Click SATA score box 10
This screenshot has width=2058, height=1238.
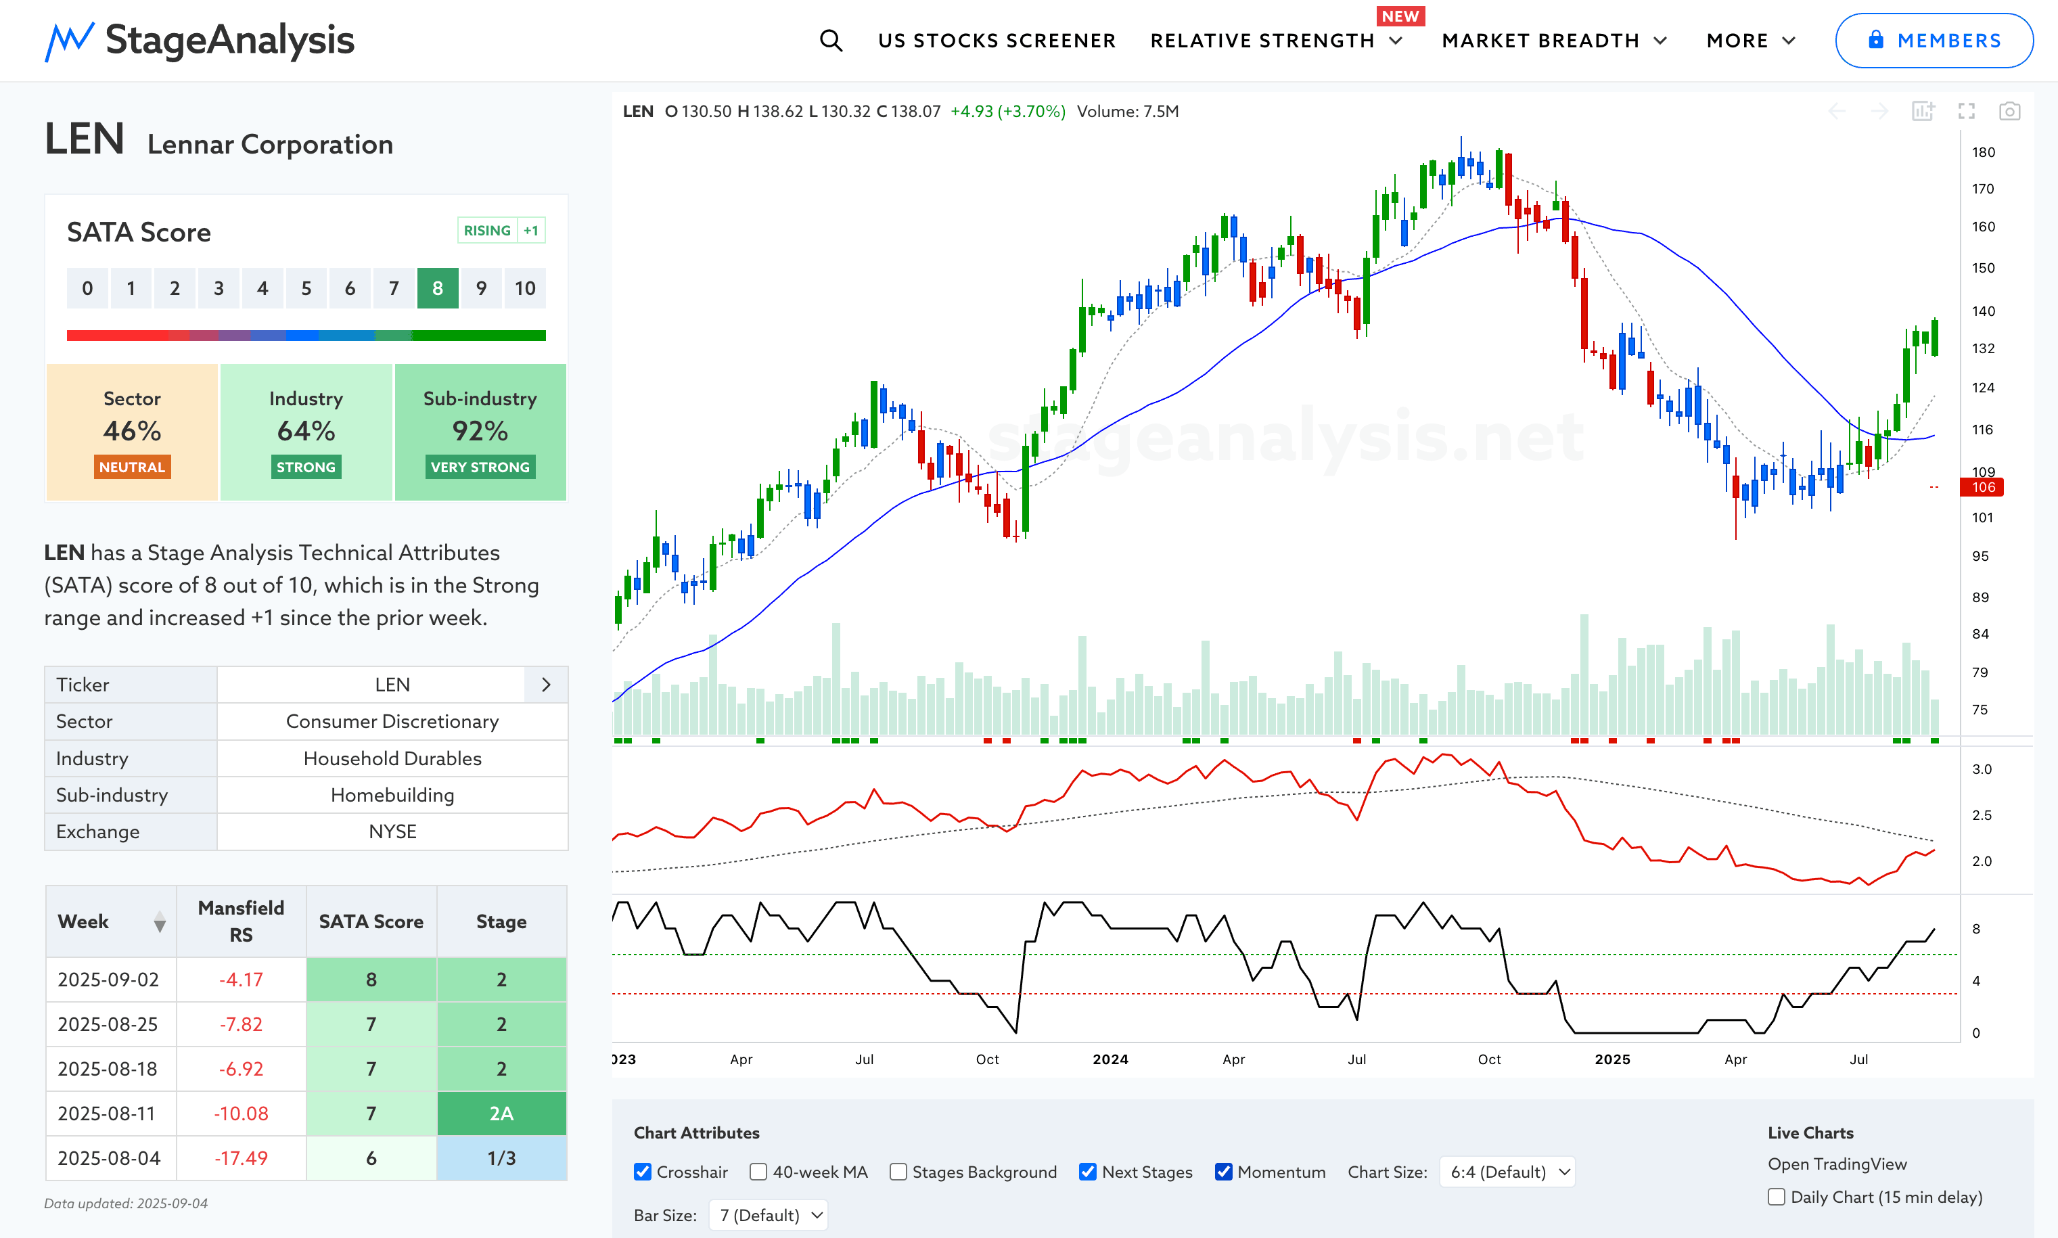pos(525,289)
